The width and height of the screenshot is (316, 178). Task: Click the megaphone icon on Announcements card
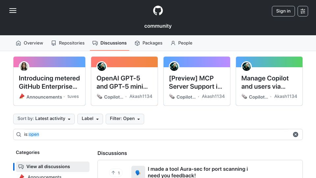pyautogui.click(x=22, y=97)
